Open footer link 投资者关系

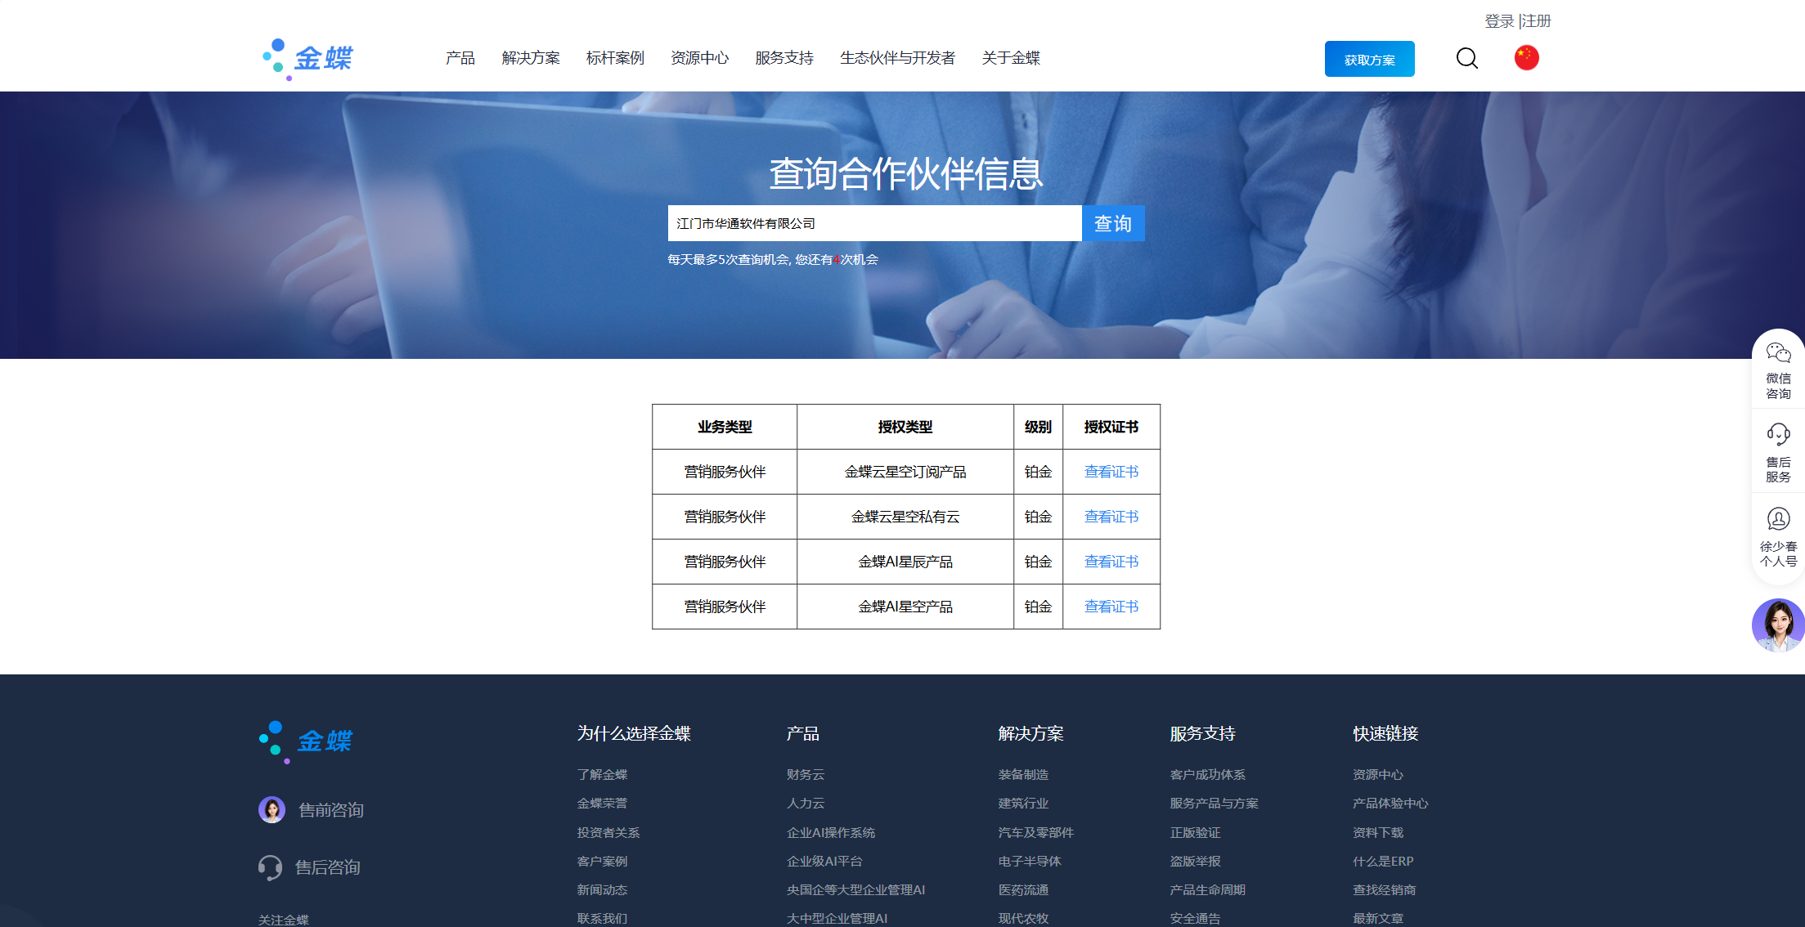coord(608,832)
